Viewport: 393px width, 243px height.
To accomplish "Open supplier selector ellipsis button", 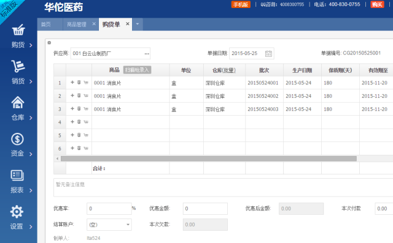I will point(147,53).
